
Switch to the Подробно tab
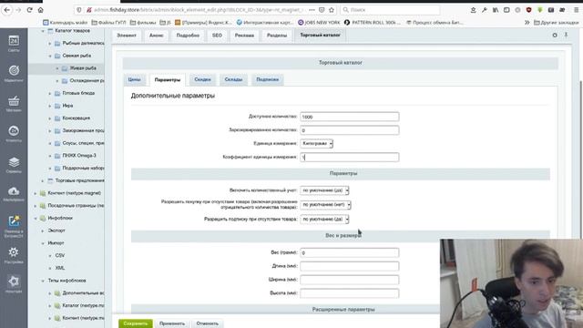(188, 36)
